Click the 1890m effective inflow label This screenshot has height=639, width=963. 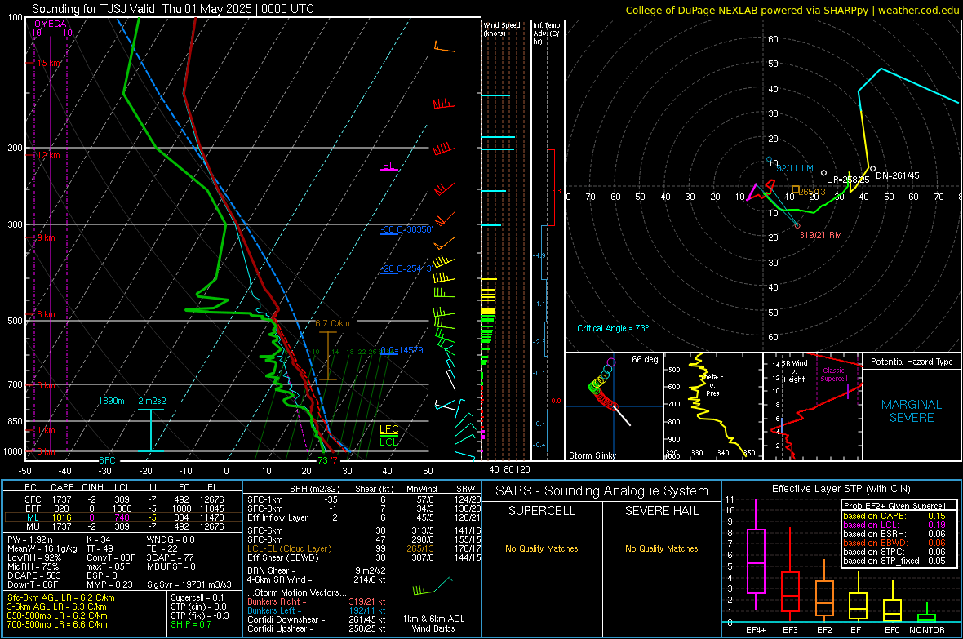tap(111, 401)
